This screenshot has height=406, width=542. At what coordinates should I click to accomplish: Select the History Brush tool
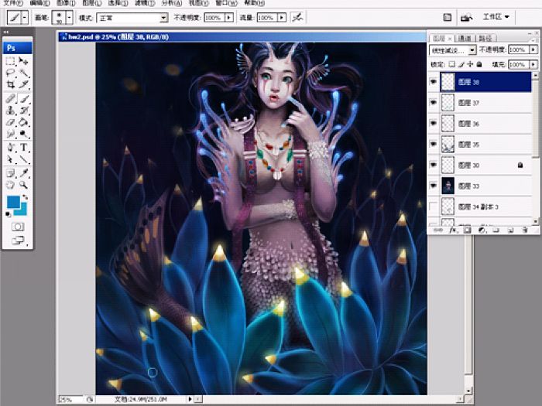coord(23,111)
